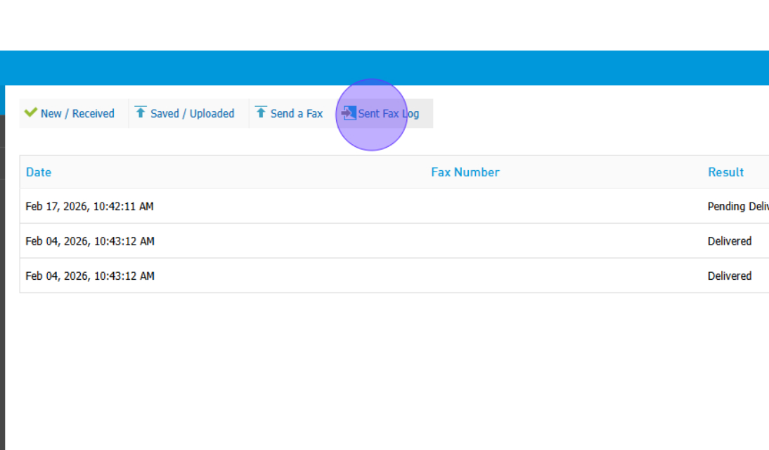Select the Sent Fax Log tab
This screenshot has height=450, width=769.
388,114
